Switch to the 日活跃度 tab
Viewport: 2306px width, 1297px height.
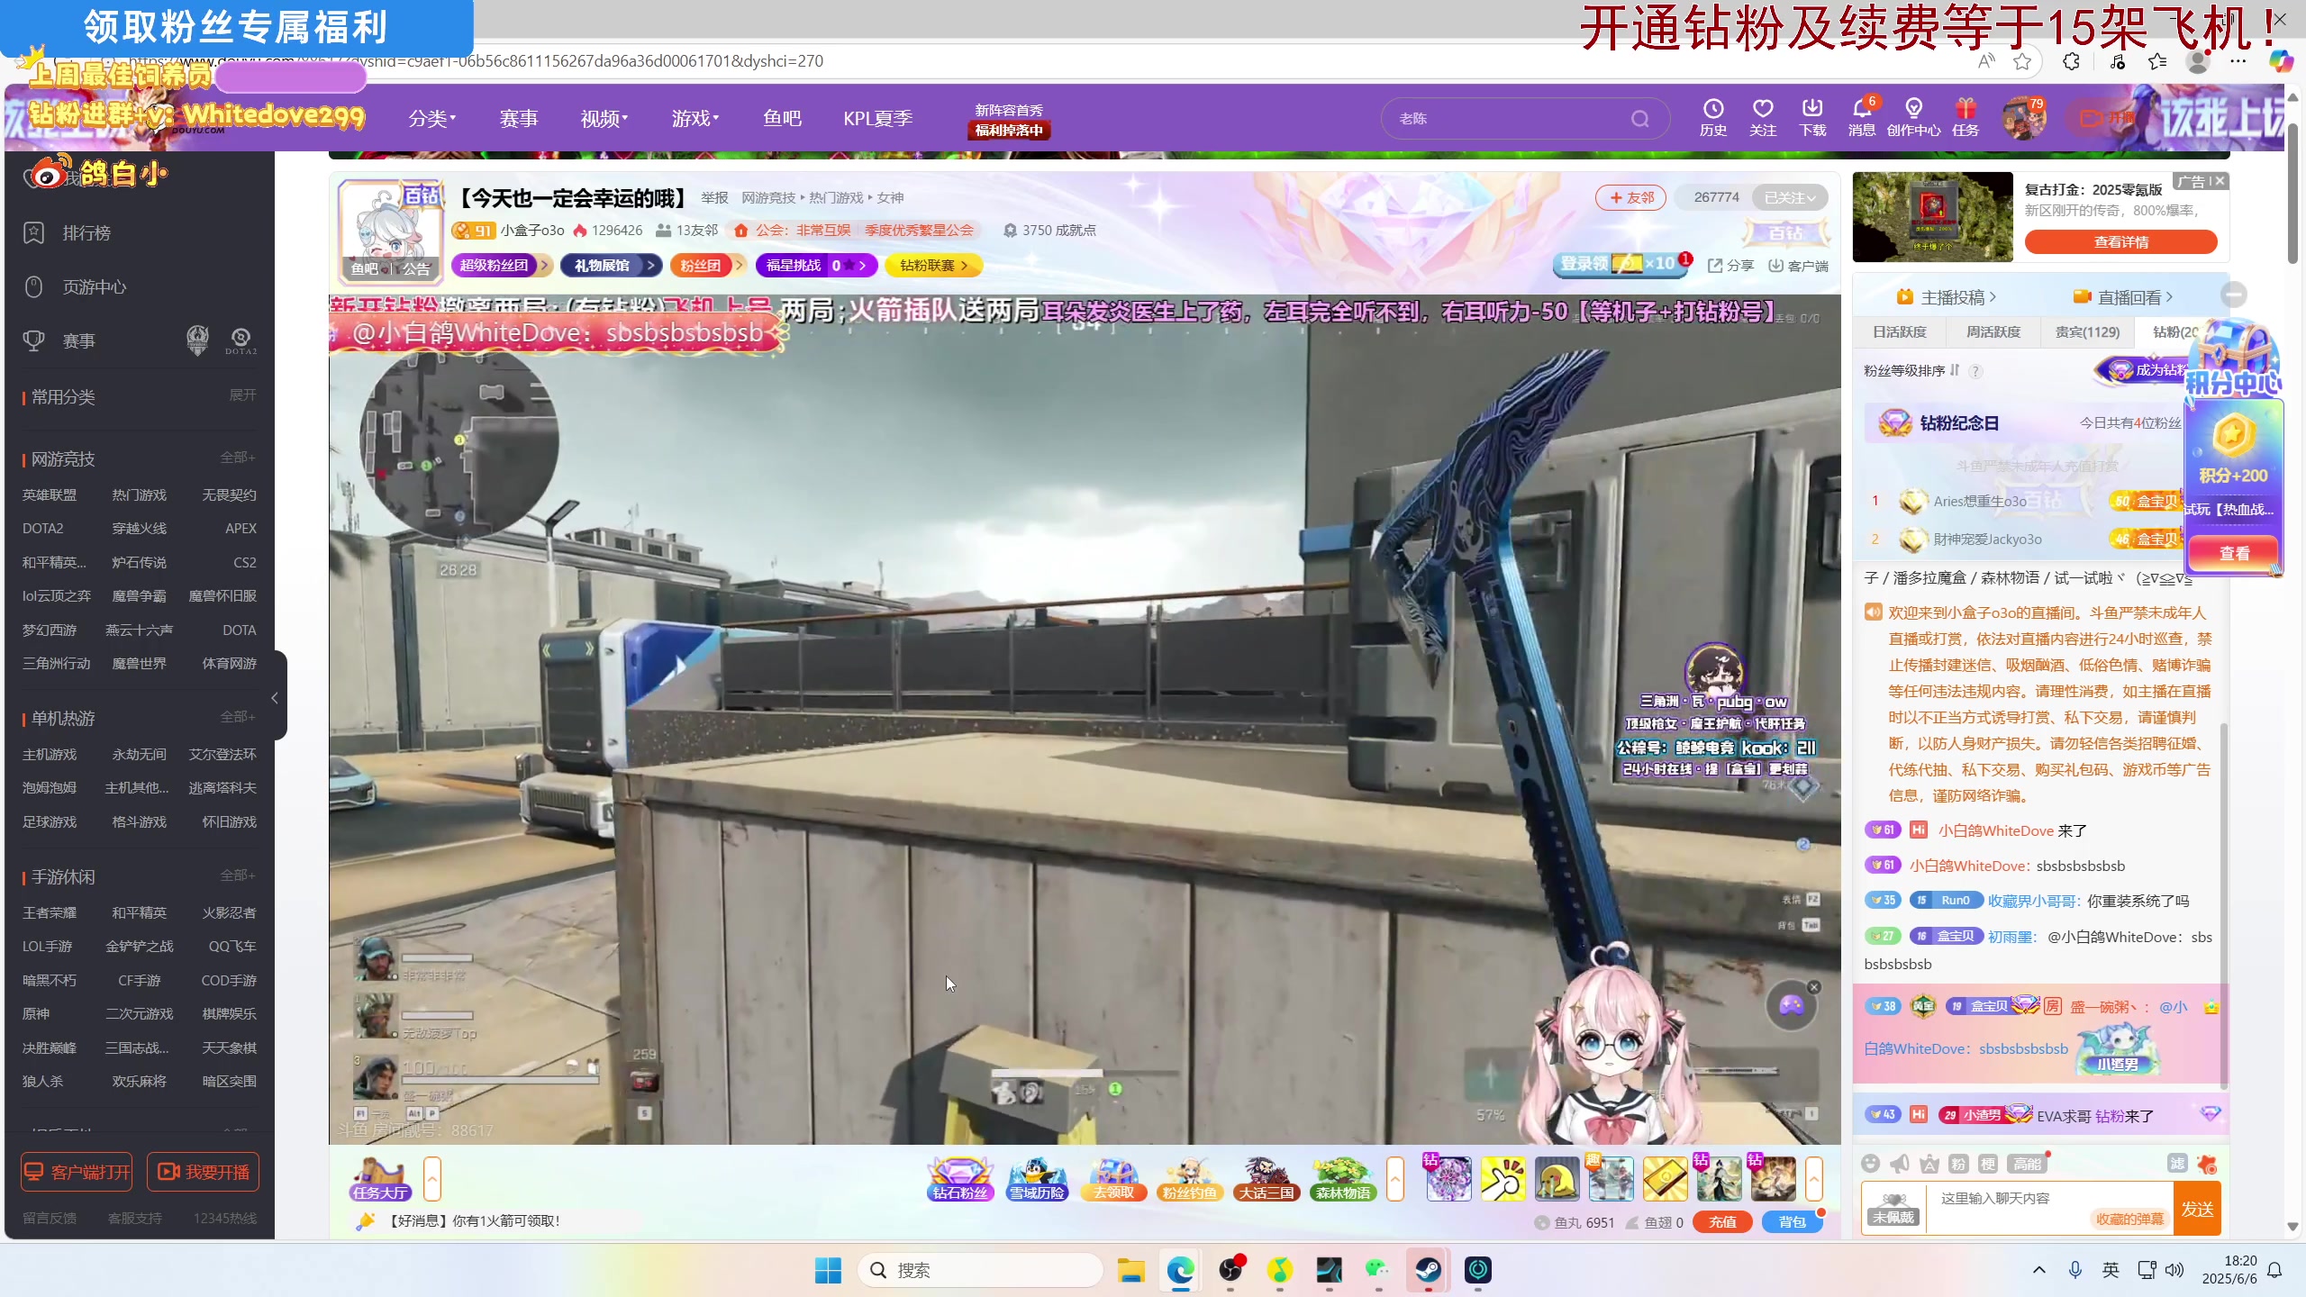tap(1899, 332)
